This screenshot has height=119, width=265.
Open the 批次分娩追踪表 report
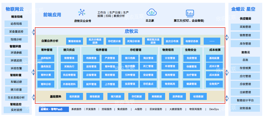tap(95, 41)
